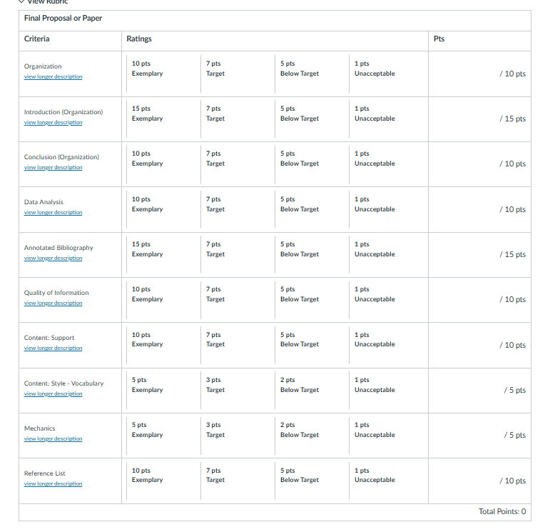This screenshot has width=560, height=532.
Task: Open Organization's longer description link
Action: [54, 76]
